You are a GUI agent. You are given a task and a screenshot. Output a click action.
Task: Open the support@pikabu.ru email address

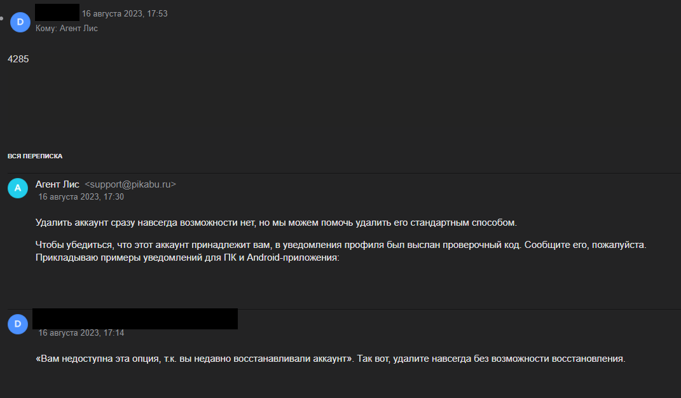(x=130, y=184)
